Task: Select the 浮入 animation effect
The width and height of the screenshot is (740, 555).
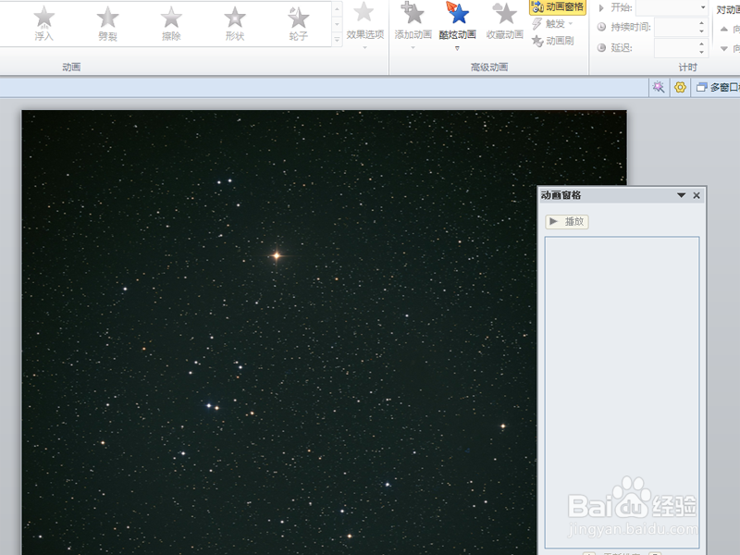Action: pos(43,24)
